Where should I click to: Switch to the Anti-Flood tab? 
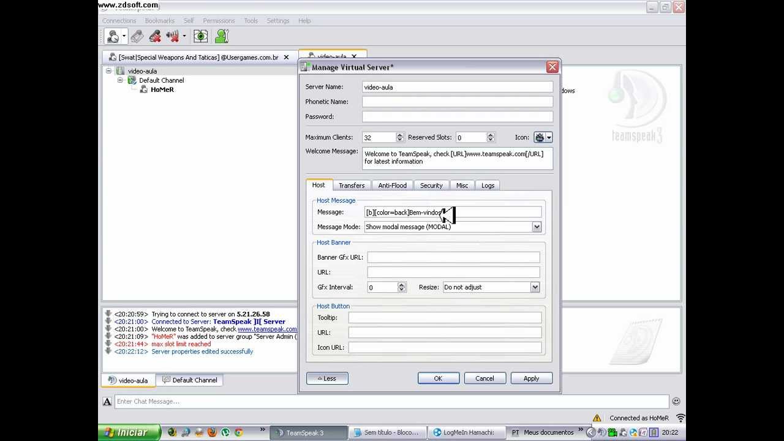tap(393, 186)
